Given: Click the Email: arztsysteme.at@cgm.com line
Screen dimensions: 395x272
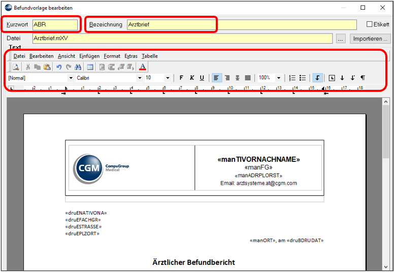Looking at the screenshot, I should (259, 183).
